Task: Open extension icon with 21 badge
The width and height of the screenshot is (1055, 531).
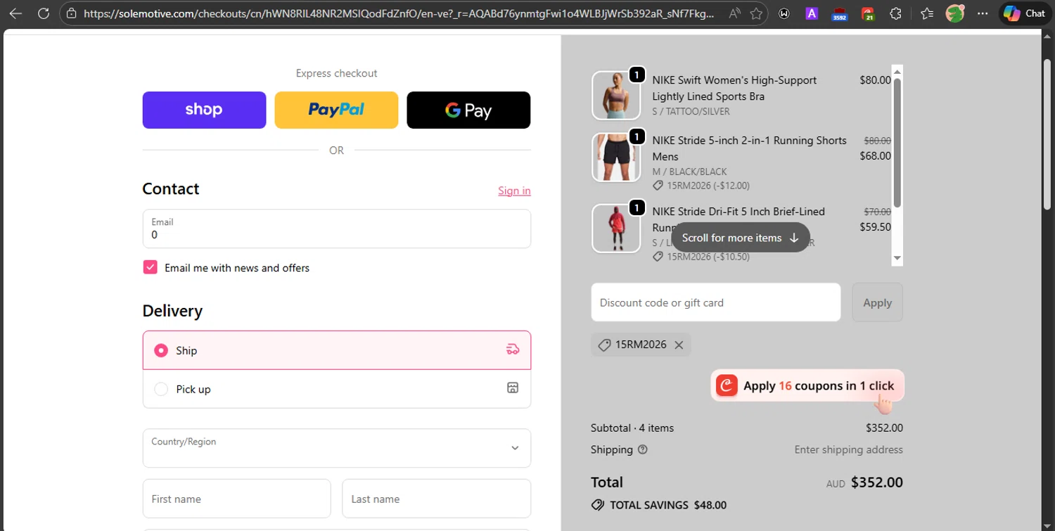Action: (x=867, y=14)
